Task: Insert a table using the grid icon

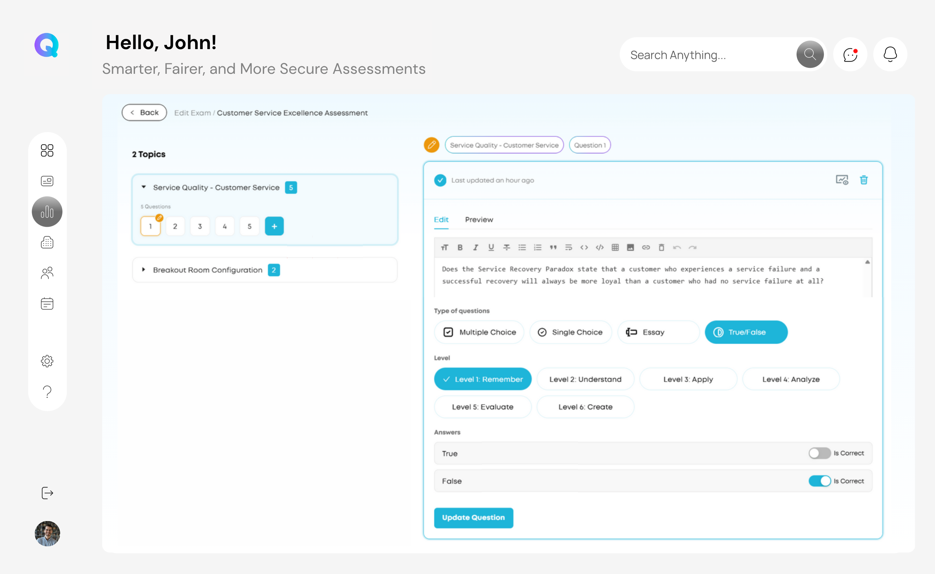Action: tap(615, 247)
